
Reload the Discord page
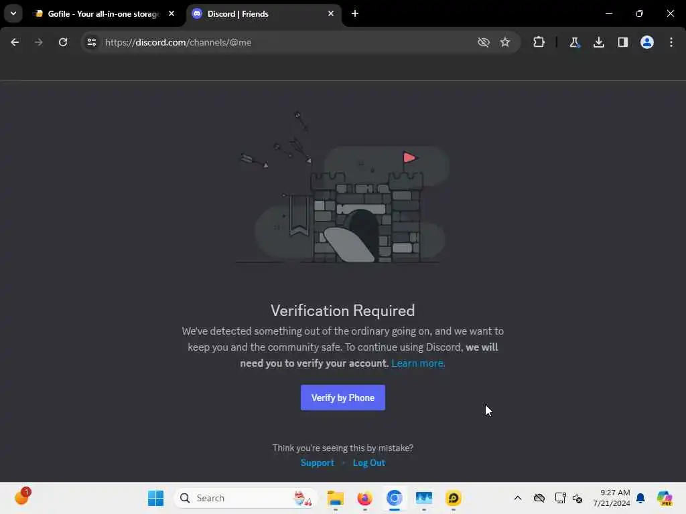click(x=63, y=42)
